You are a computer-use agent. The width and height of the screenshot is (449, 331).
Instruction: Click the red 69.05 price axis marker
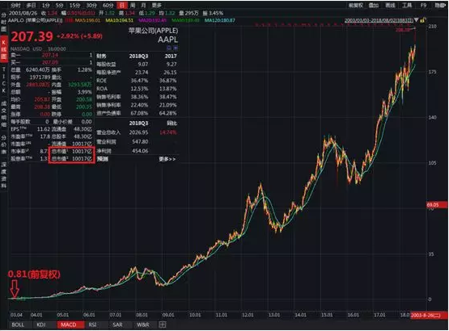click(x=437, y=205)
